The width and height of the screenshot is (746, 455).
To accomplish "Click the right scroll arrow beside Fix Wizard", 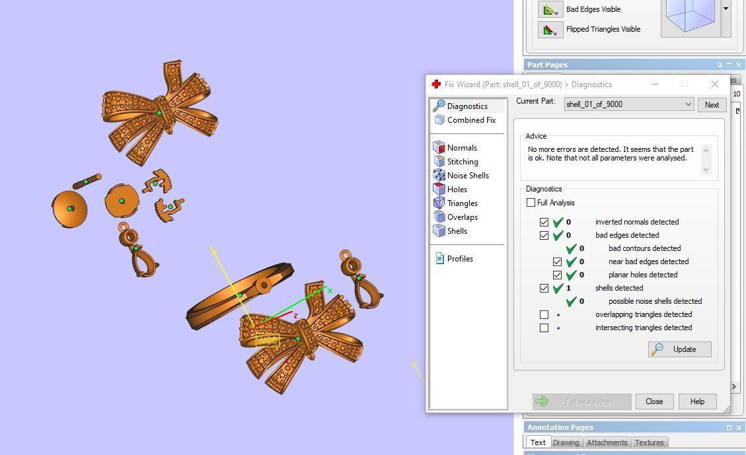I will click(734, 386).
